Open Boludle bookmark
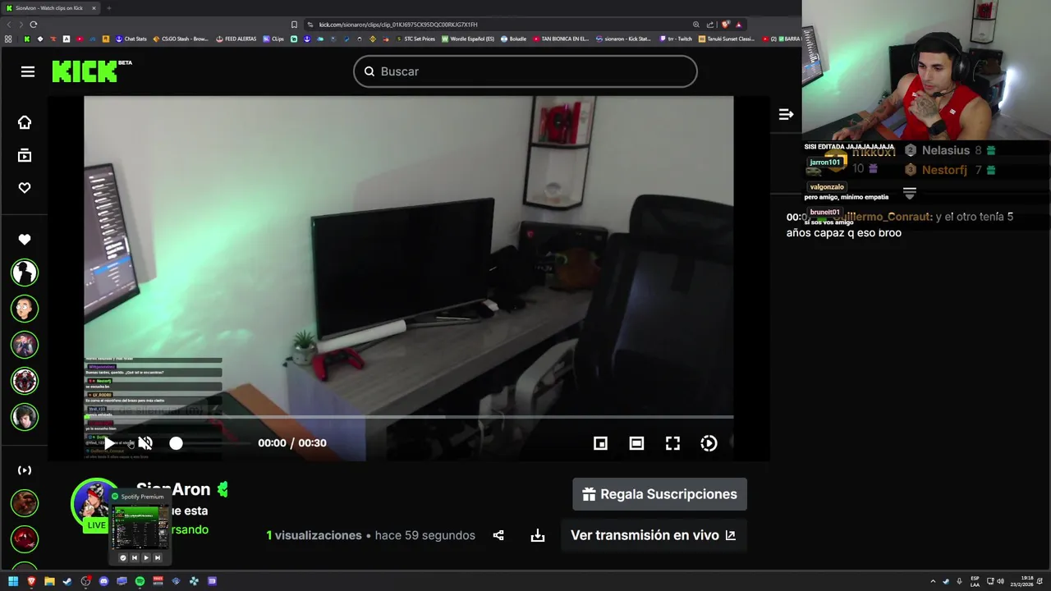 (x=513, y=39)
